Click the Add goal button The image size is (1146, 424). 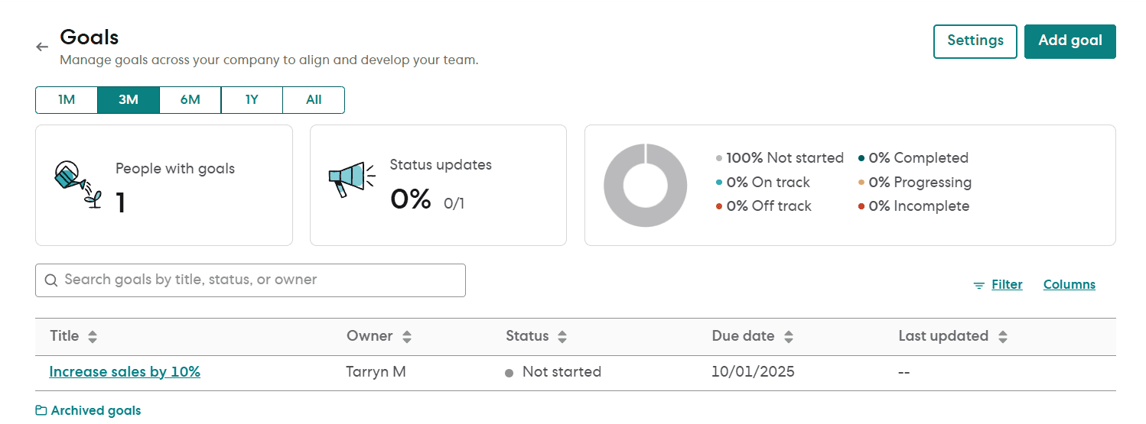pyautogui.click(x=1070, y=41)
